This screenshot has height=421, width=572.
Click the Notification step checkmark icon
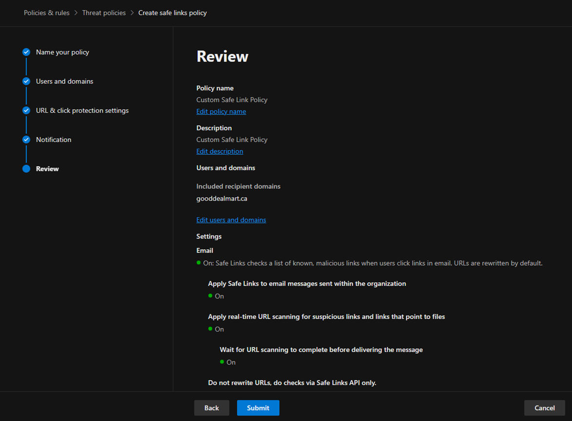[26, 140]
